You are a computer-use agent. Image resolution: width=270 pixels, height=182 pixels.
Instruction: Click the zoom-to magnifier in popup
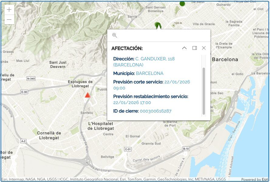(114, 35)
